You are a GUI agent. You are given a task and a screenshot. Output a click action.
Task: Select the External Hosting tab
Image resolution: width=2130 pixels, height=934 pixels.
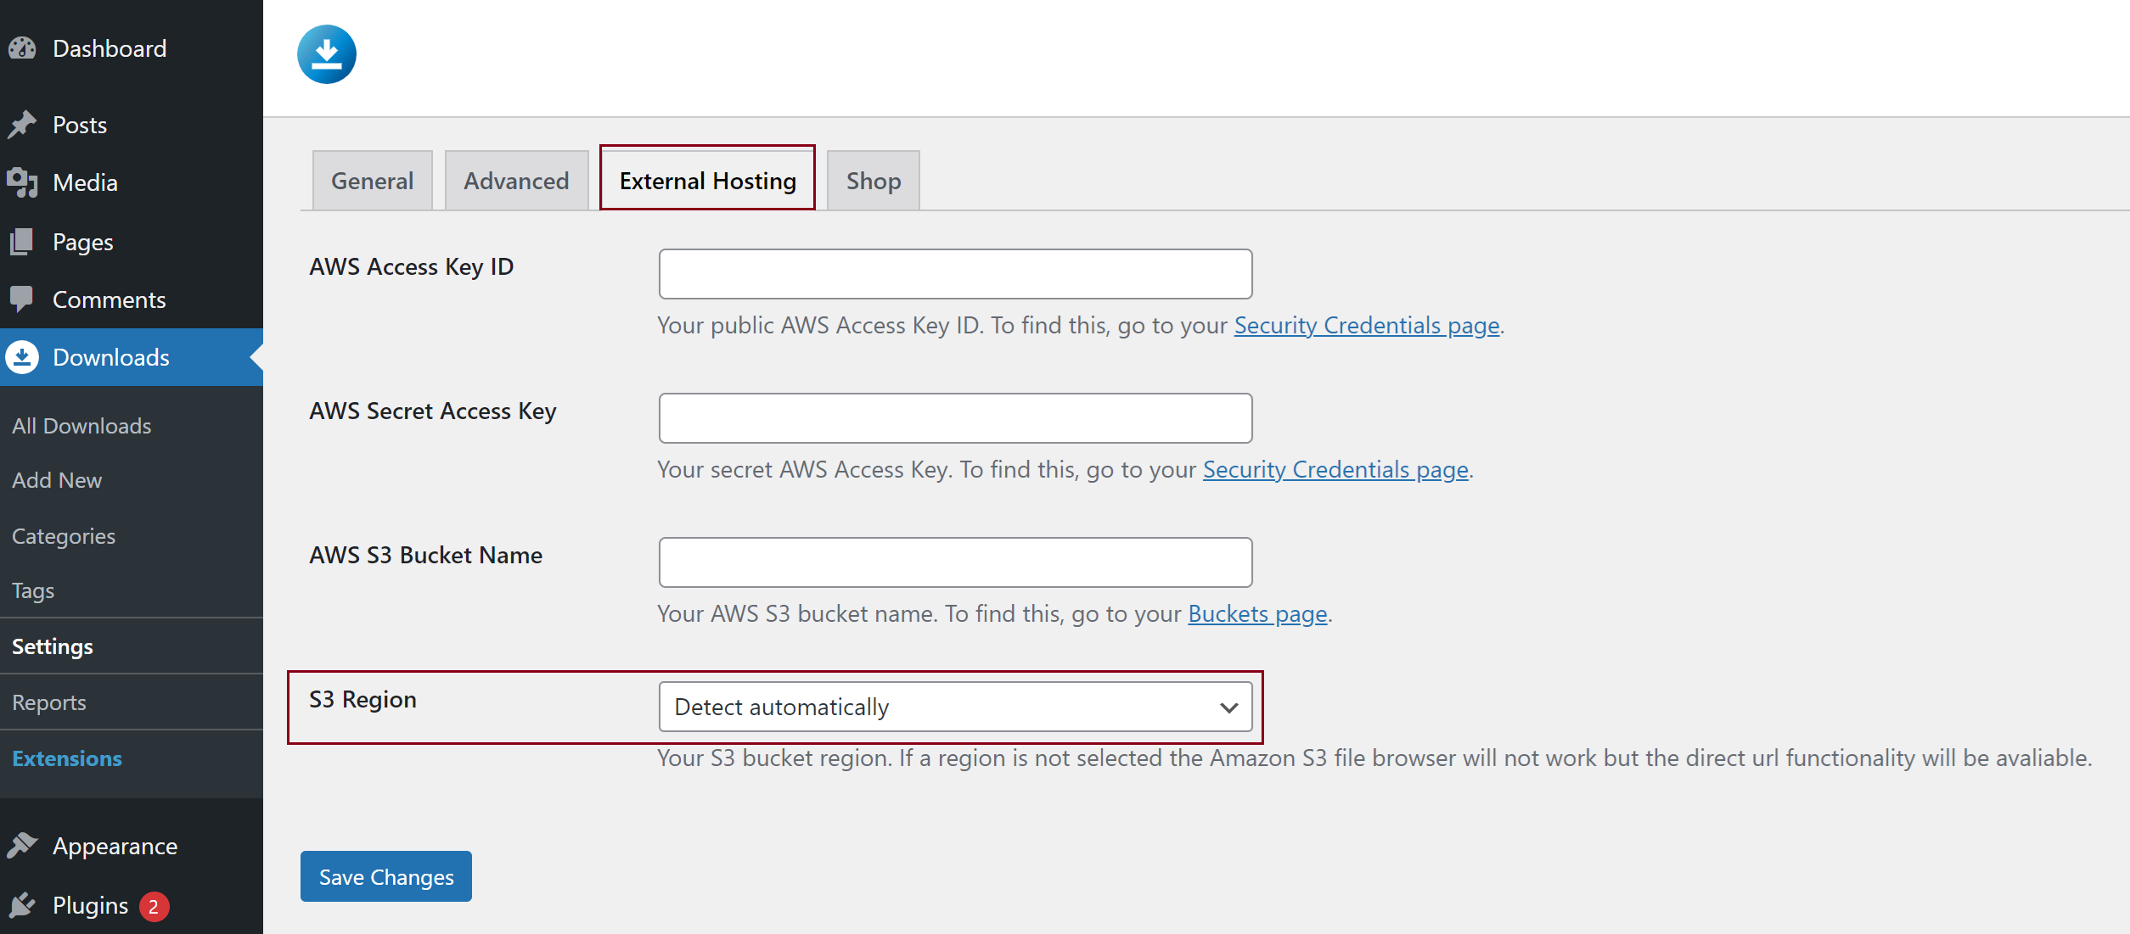(708, 181)
